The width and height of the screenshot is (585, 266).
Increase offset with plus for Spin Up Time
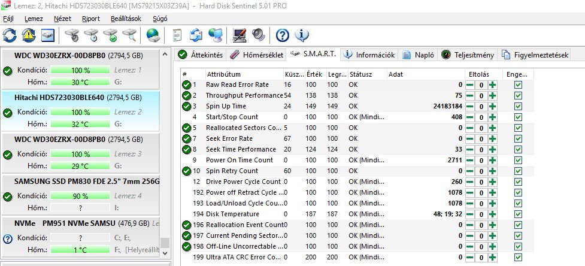click(493, 106)
